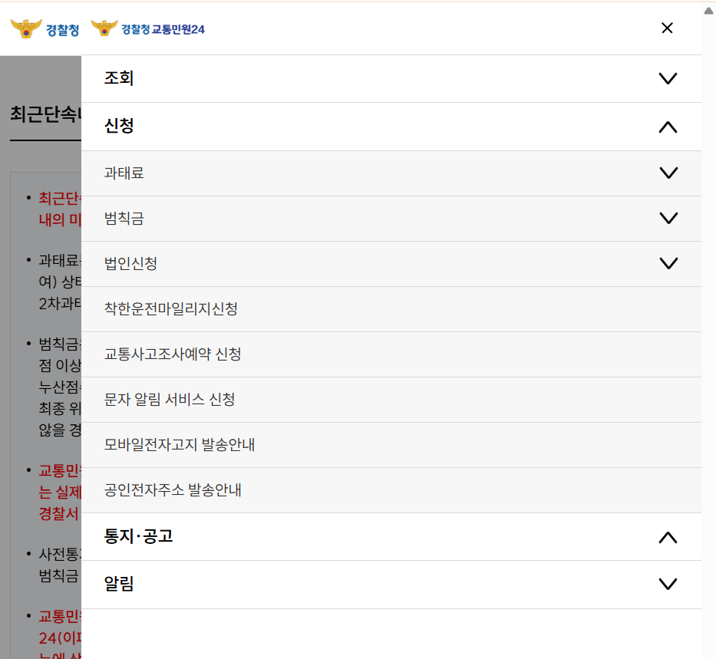Click the 통지·공고 menu label
Viewport: 716px width, 659px height.
click(138, 537)
